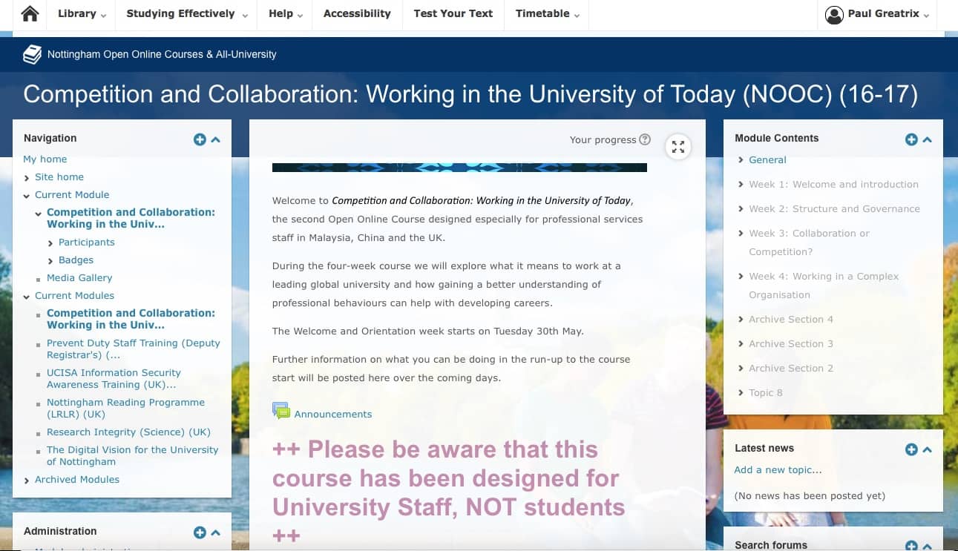Open the Accessibility menu item
This screenshot has height=551, width=958.
[357, 14]
